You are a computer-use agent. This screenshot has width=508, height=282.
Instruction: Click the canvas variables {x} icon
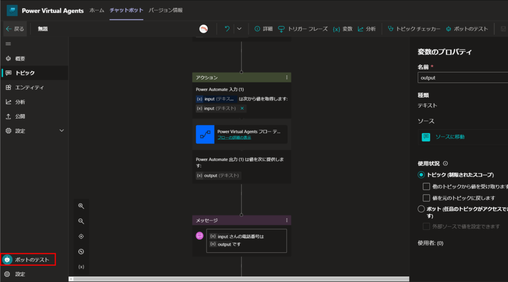point(81,267)
